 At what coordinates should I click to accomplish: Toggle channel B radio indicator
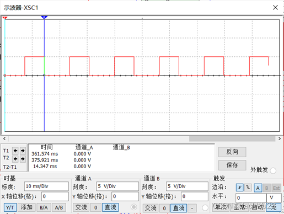205,208
